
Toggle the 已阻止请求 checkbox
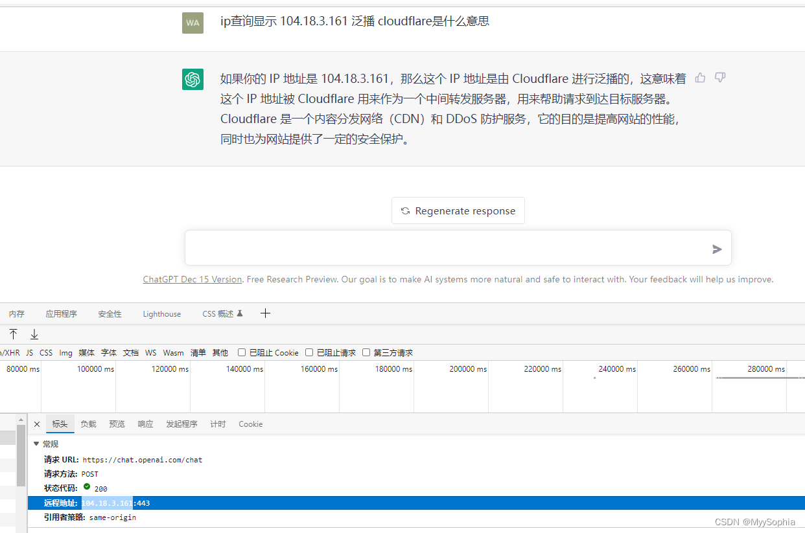309,352
